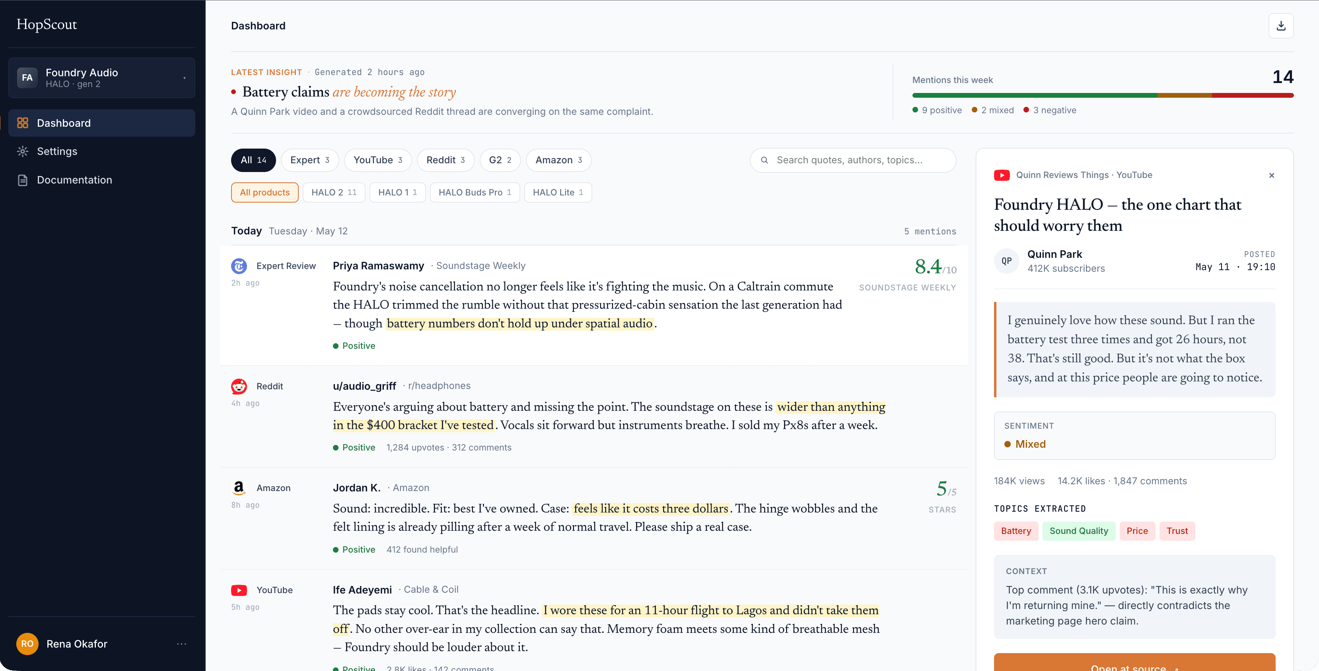The width and height of the screenshot is (1319, 671).
Task: Click the Settings gear icon
Action: point(23,151)
